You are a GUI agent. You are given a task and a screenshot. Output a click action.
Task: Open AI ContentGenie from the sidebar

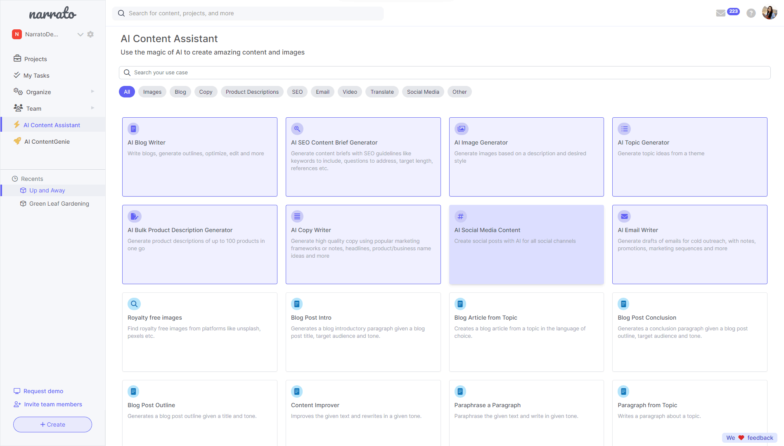coord(45,141)
